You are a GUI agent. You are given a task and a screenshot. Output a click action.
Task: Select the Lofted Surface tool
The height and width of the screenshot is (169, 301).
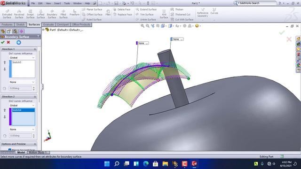coord(41,14)
